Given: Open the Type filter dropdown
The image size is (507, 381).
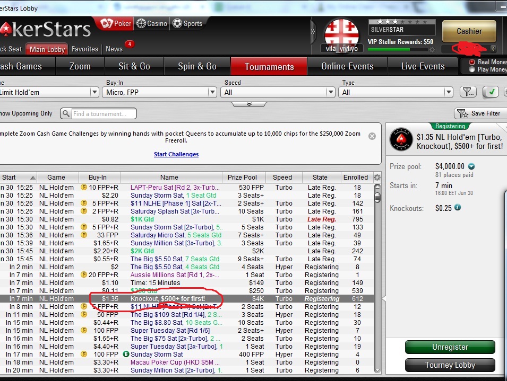Looking at the screenshot, I should (x=396, y=92).
